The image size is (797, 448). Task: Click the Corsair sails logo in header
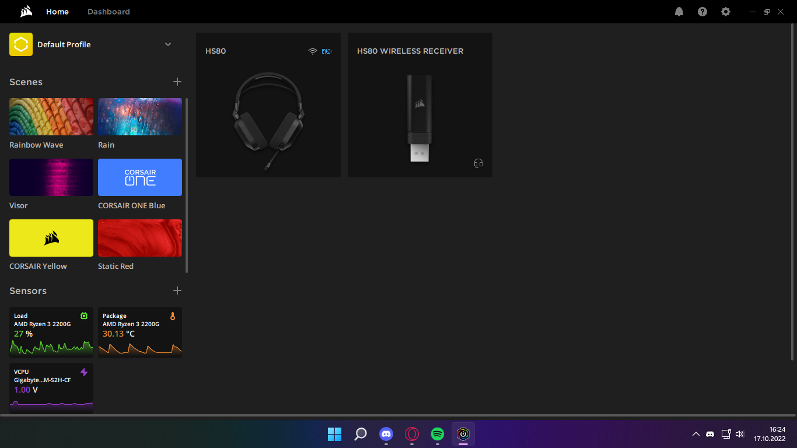[26, 12]
